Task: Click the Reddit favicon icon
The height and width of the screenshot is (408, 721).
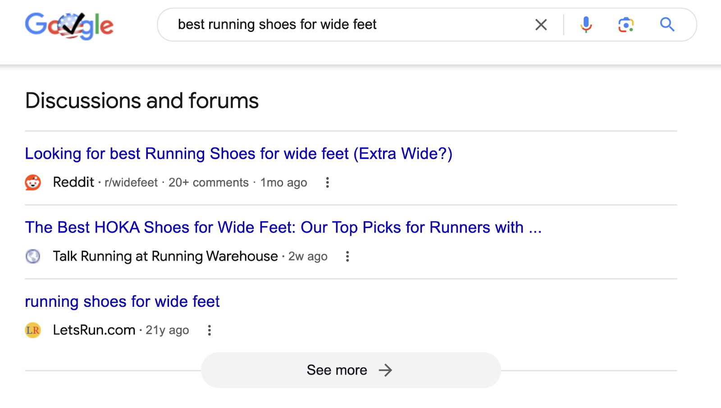Action: (x=33, y=183)
